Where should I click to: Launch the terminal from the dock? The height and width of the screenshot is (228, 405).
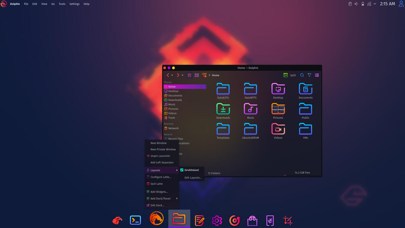[x=135, y=220]
